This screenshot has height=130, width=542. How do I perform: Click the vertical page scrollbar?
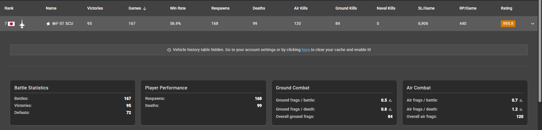pyautogui.click(x=540, y=51)
